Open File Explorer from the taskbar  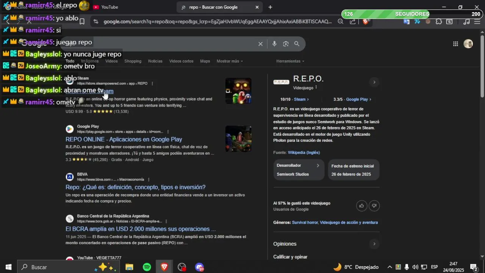129,267
